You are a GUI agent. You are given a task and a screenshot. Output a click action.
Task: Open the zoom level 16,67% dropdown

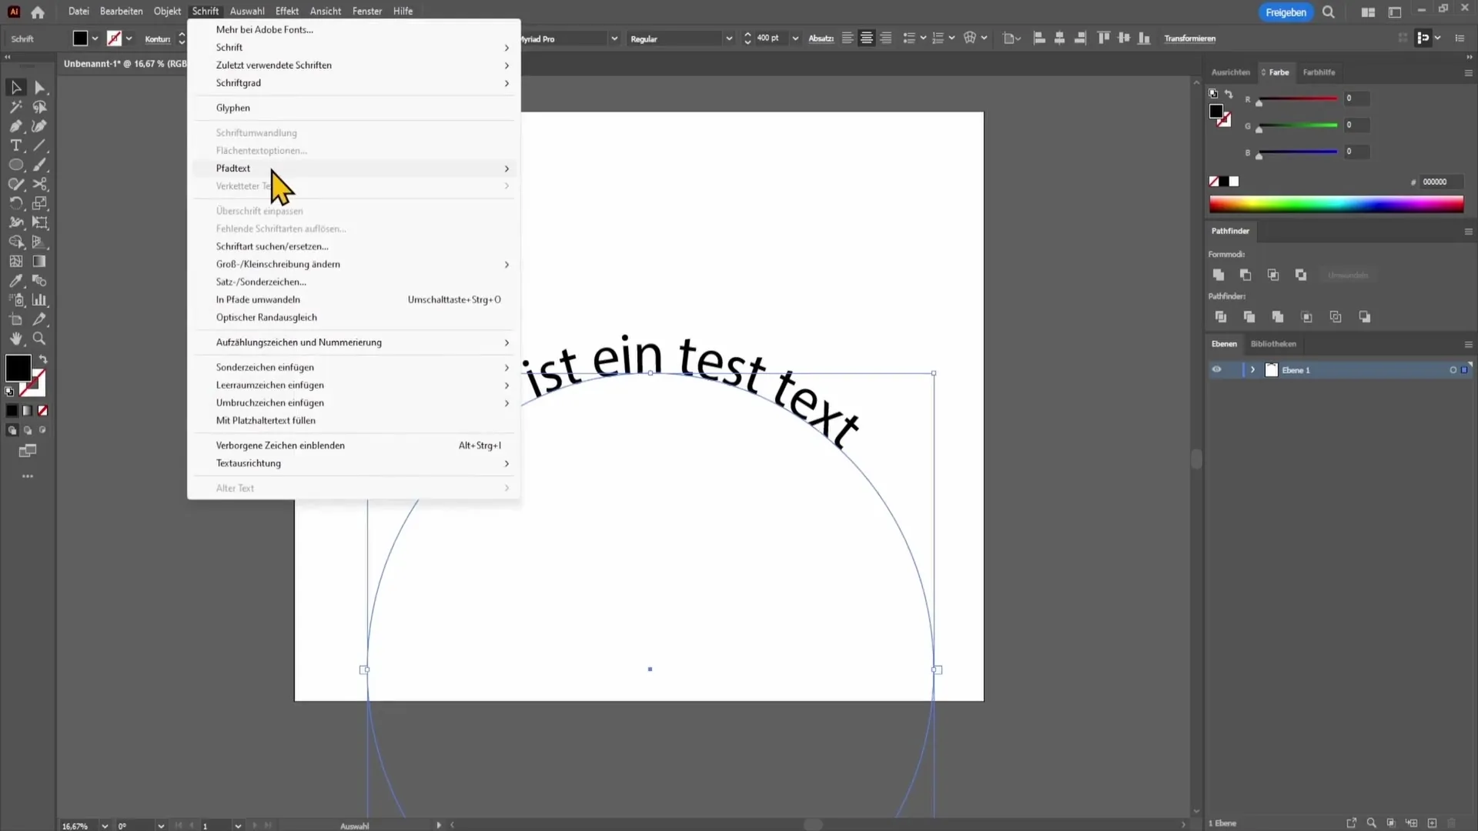click(105, 826)
